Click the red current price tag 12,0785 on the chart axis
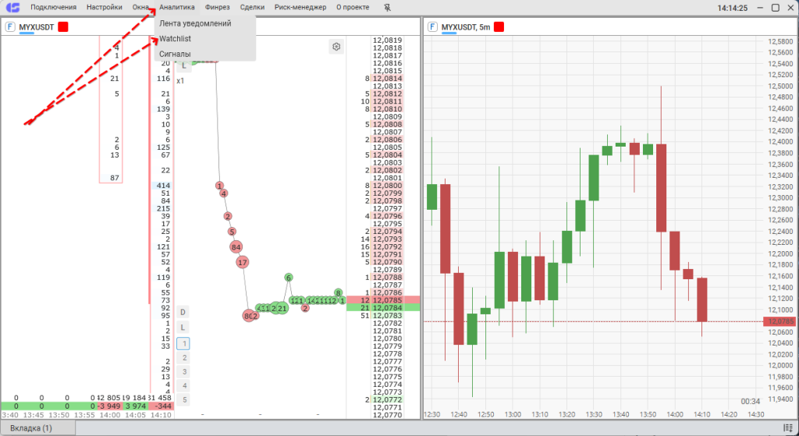This screenshot has width=799, height=436. pos(779,321)
